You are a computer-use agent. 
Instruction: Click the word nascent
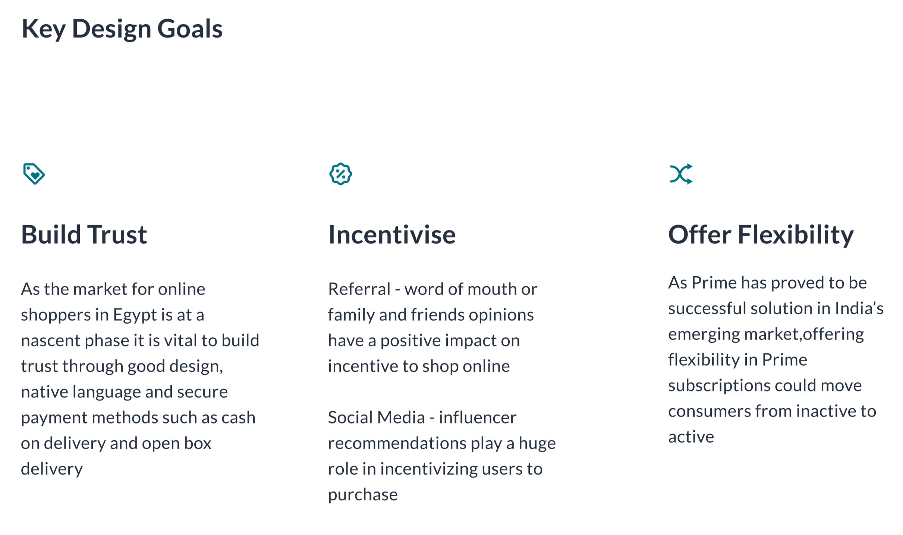tap(50, 341)
